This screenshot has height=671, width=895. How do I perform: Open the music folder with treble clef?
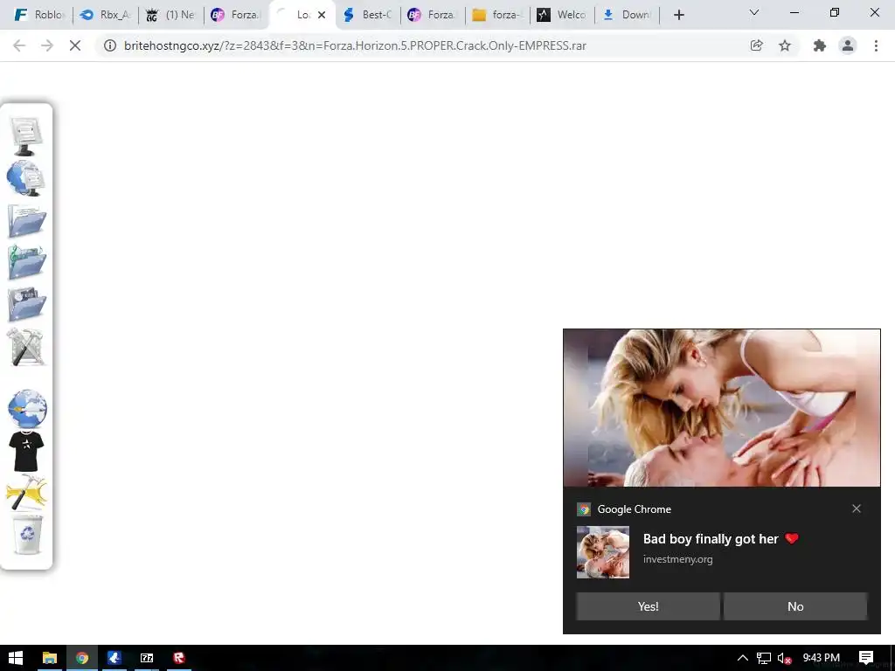coord(27,262)
